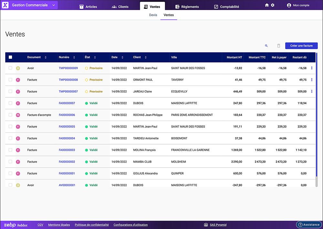
Task: Click the Assistance help button
Action: 308,224
